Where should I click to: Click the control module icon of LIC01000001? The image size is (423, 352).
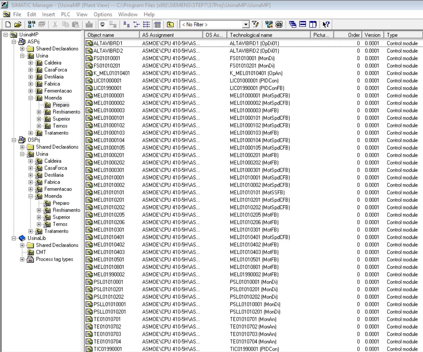(x=89, y=81)
